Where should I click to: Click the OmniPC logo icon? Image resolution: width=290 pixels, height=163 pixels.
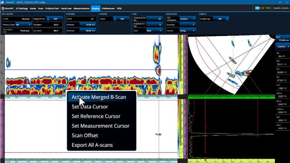[3, 8]
